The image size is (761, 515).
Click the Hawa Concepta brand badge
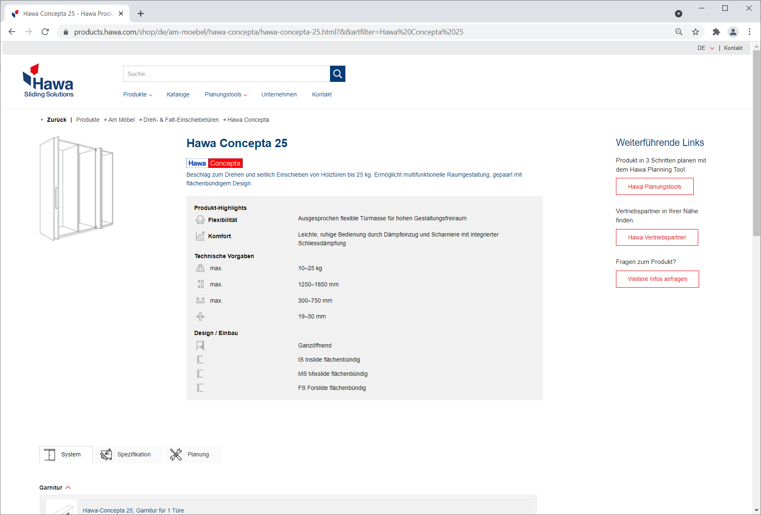(214, 163)
